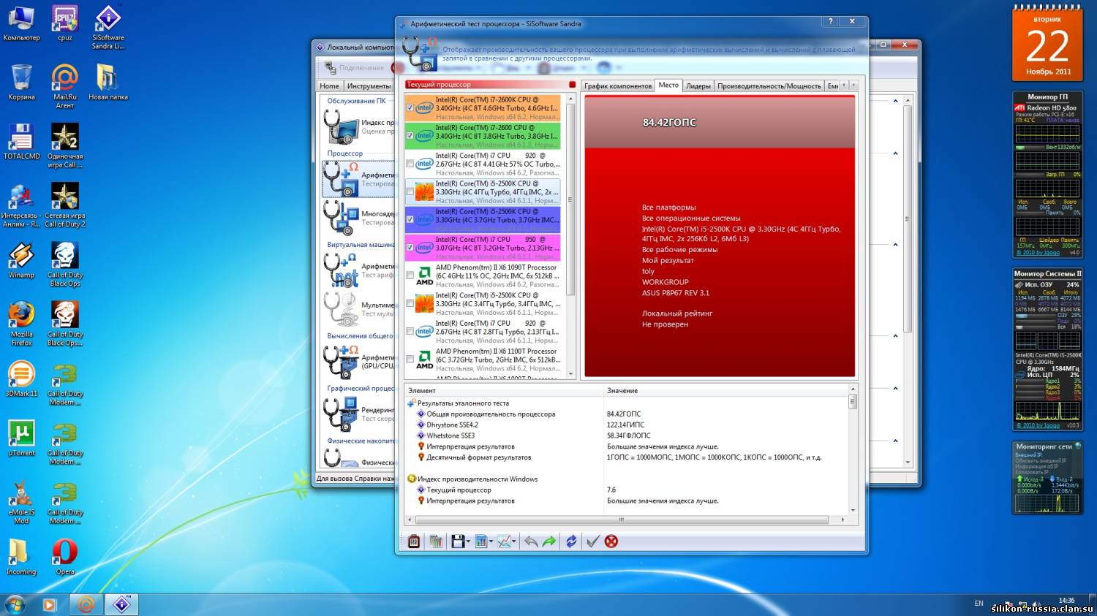Check the i5-2500K 3.4ГГц Турбо entry

point(410,303)
